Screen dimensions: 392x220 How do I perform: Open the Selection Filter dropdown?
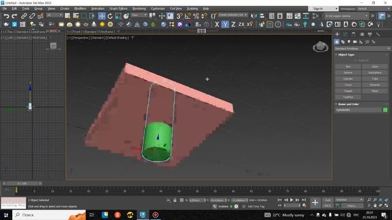coord(55,15)
